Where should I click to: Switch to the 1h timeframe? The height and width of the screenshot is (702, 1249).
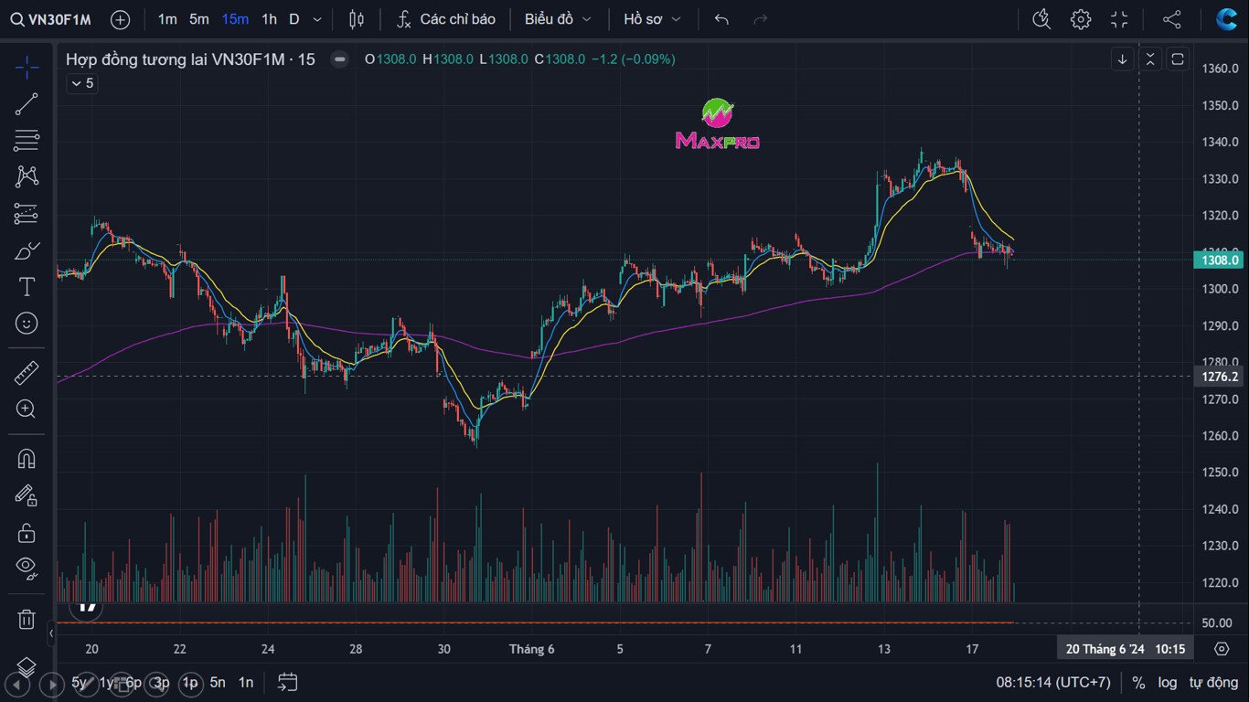[269, 19]
